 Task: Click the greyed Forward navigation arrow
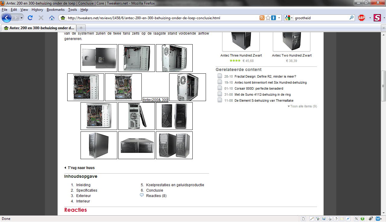[16, 18]
